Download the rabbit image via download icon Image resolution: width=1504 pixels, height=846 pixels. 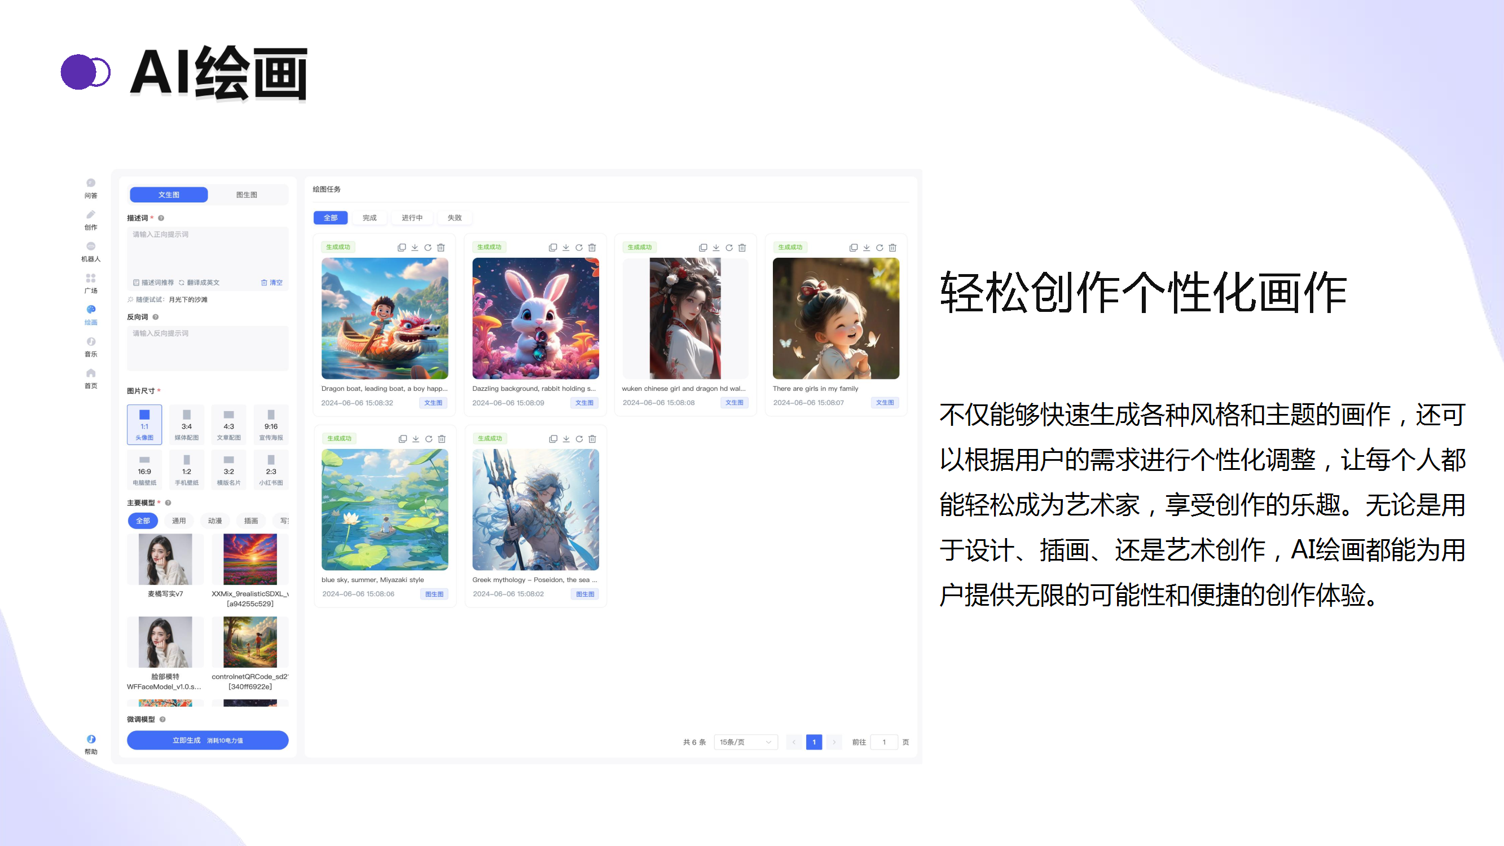coord(566,248)
